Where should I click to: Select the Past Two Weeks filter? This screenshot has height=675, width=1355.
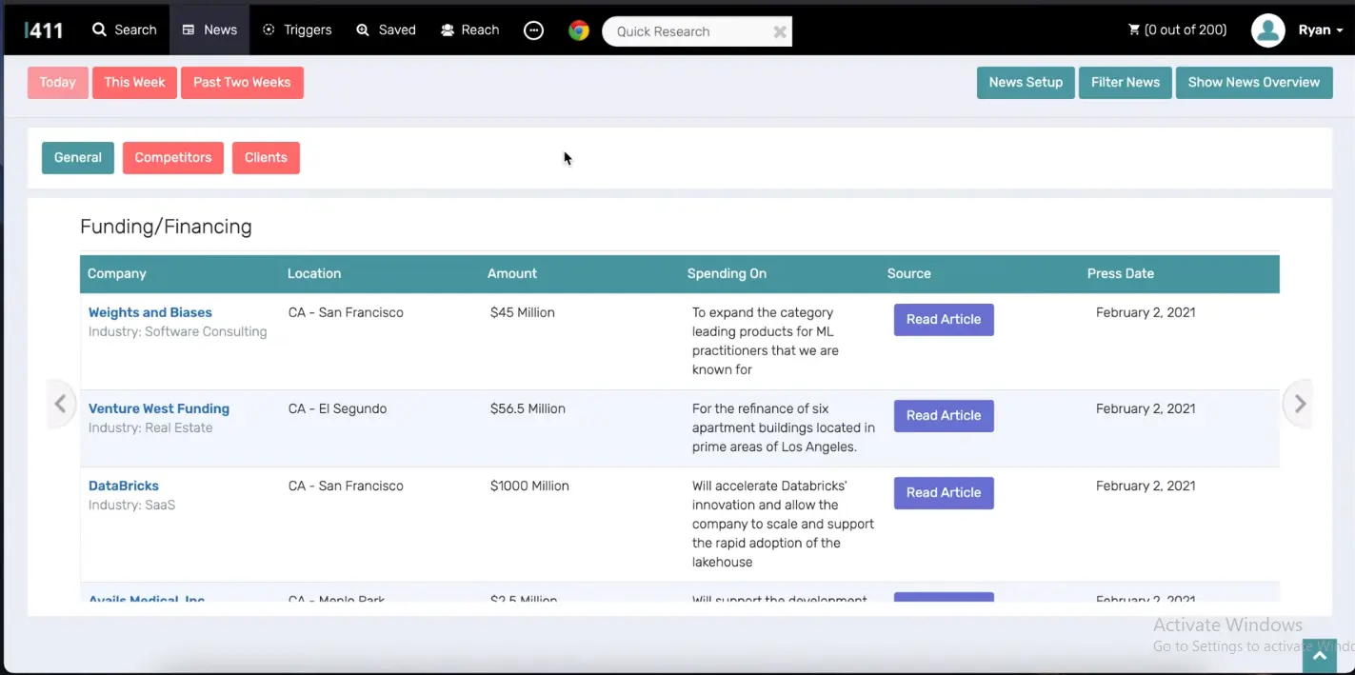242,83
